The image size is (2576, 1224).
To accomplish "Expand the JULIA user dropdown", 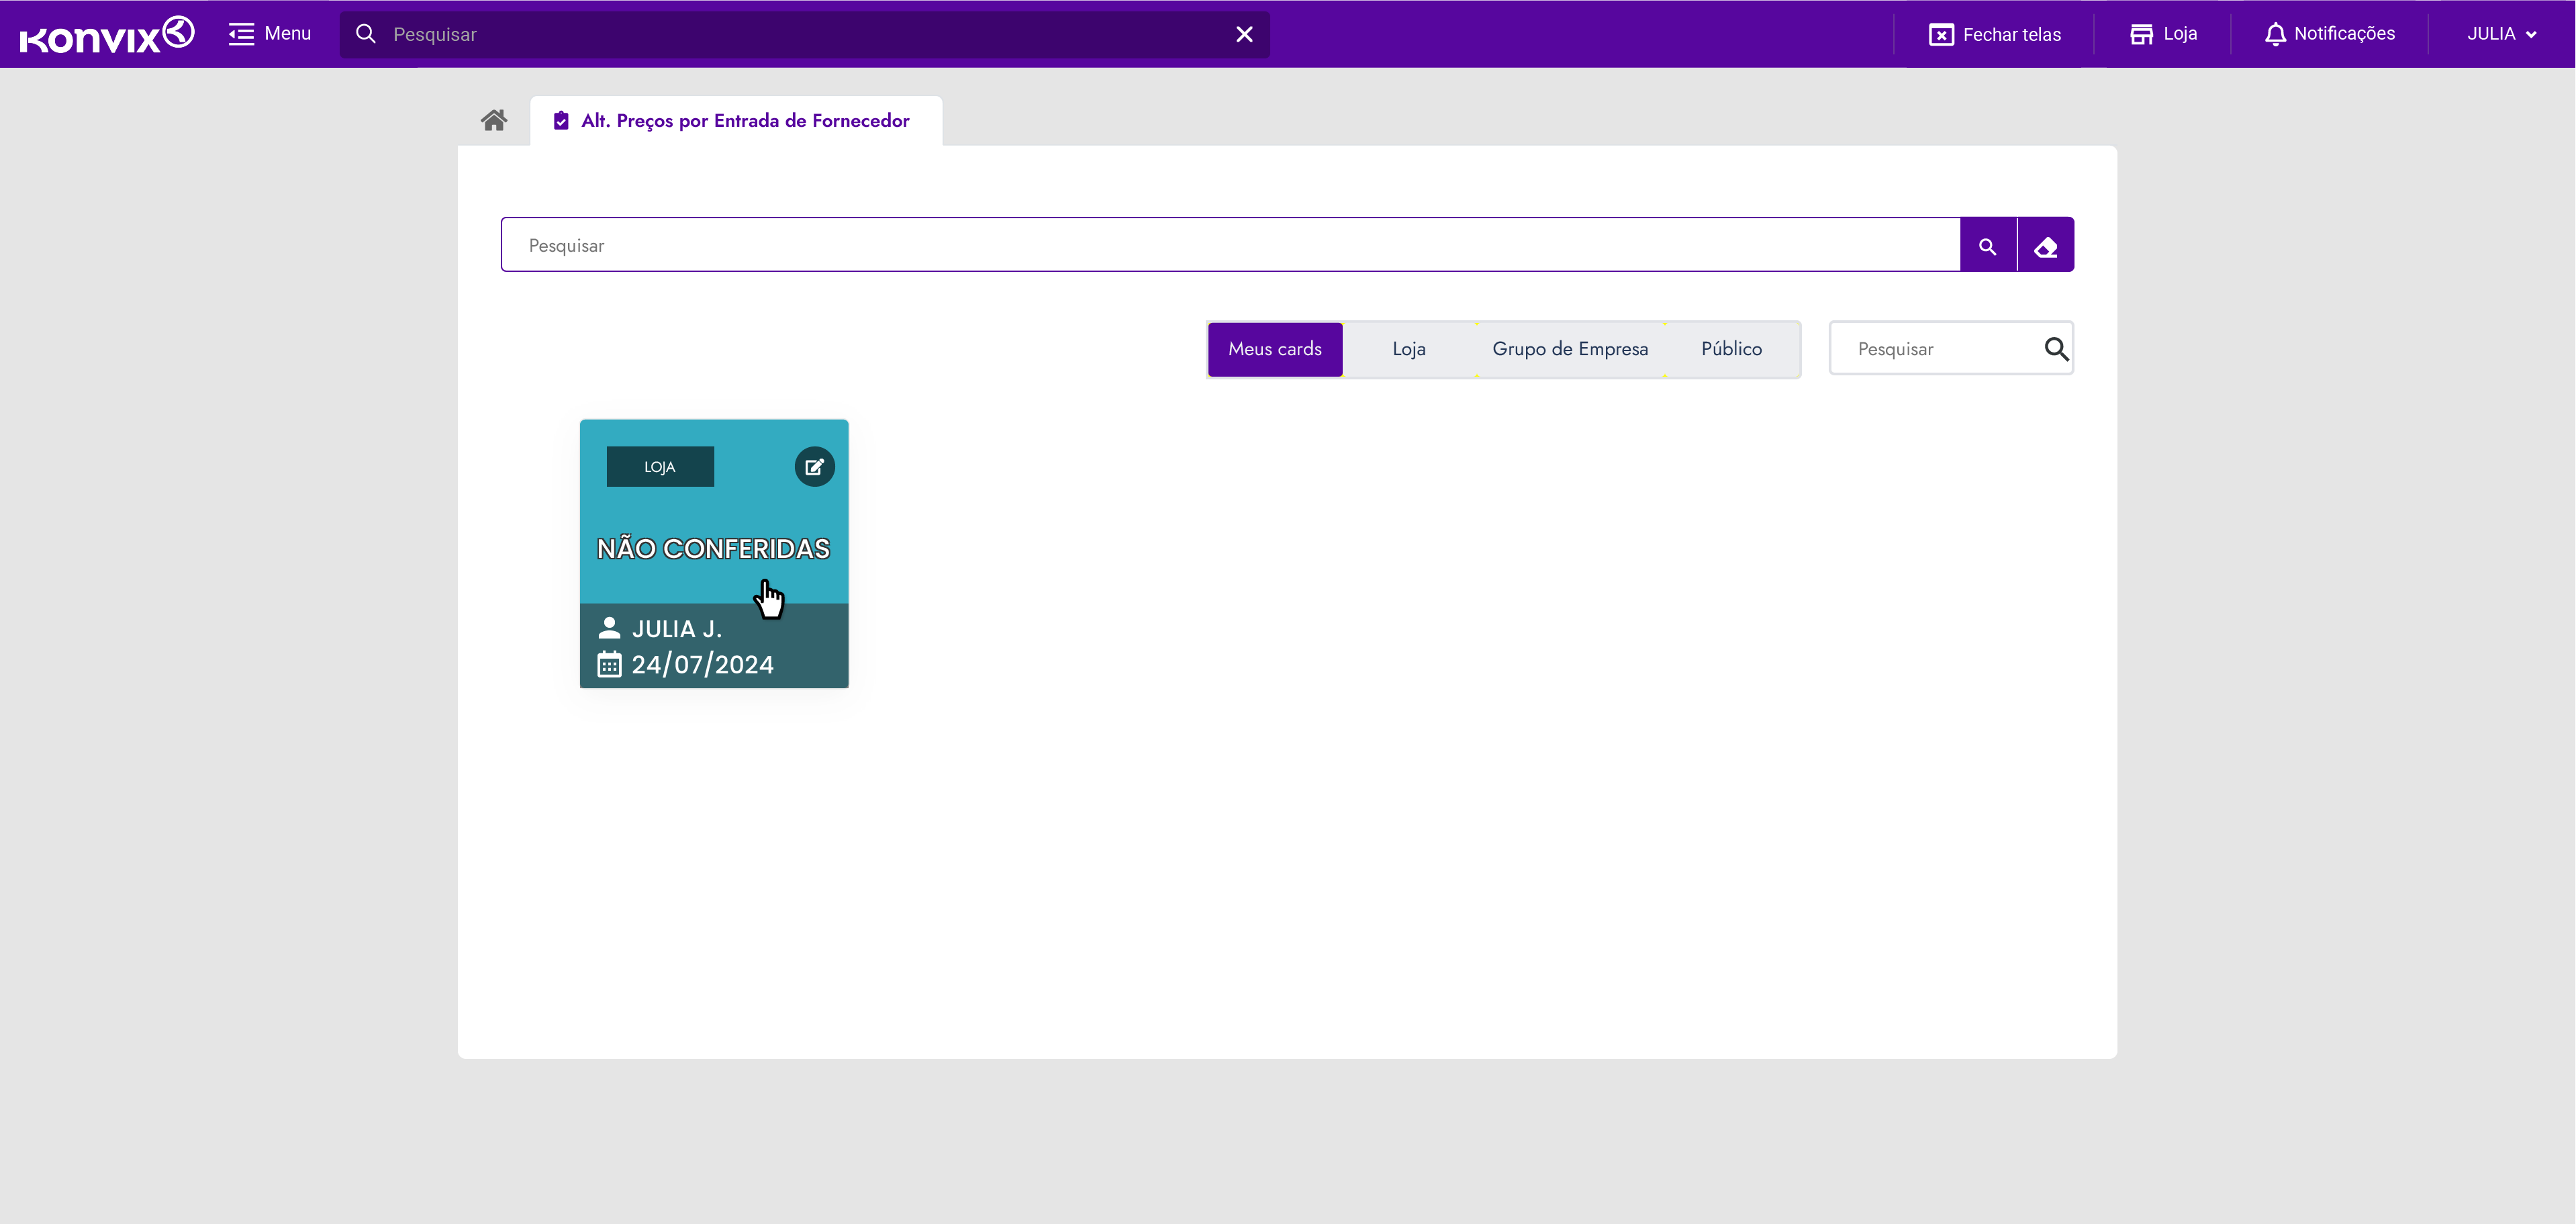I will (x=2501, y=34).
